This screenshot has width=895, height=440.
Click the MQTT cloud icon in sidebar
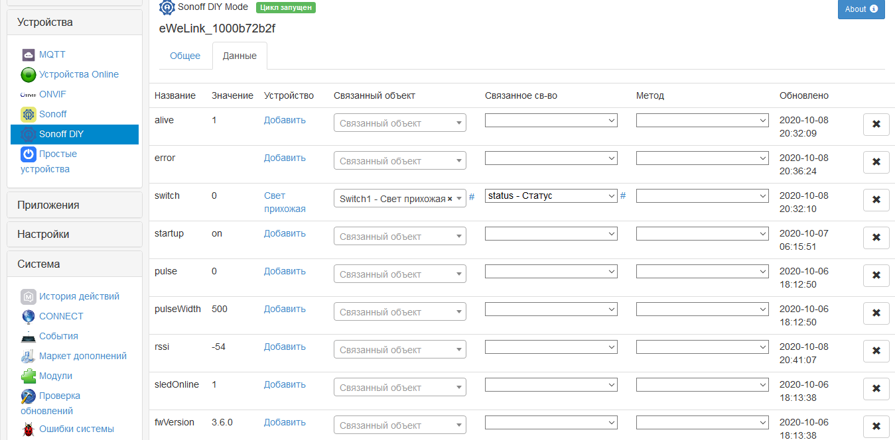(28, 54)
